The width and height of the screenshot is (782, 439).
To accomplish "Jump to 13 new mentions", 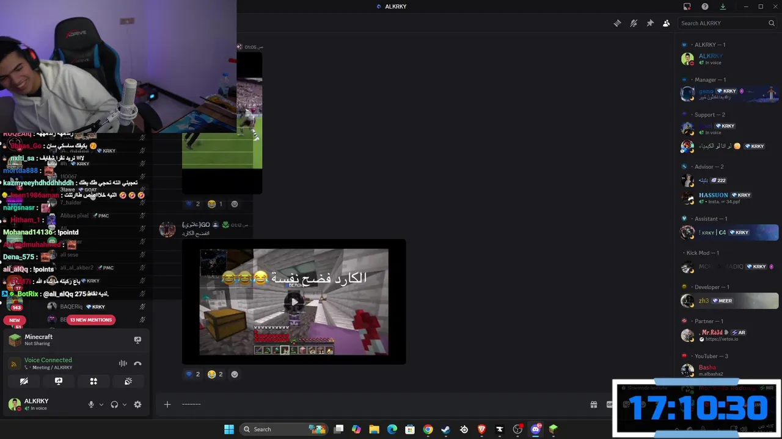I will [x=91, y=319].
